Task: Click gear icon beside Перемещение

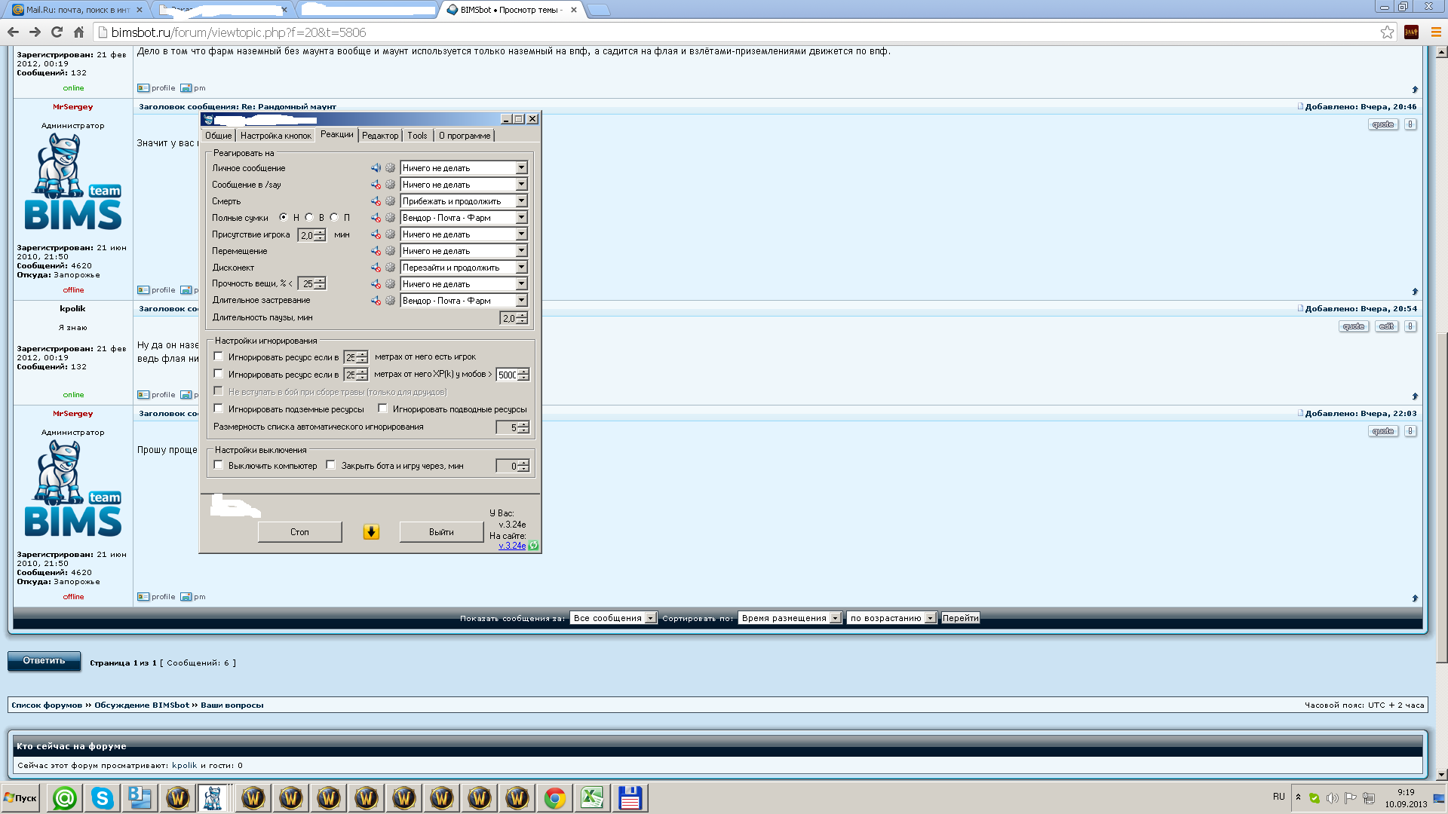Action: (390, 251)
